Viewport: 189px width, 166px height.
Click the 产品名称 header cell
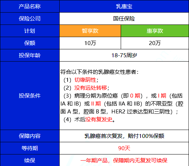point(30,6)
